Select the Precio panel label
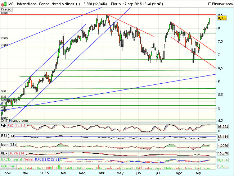The height and width of the screenshot is (176, 234). click(x=6, y=9)
